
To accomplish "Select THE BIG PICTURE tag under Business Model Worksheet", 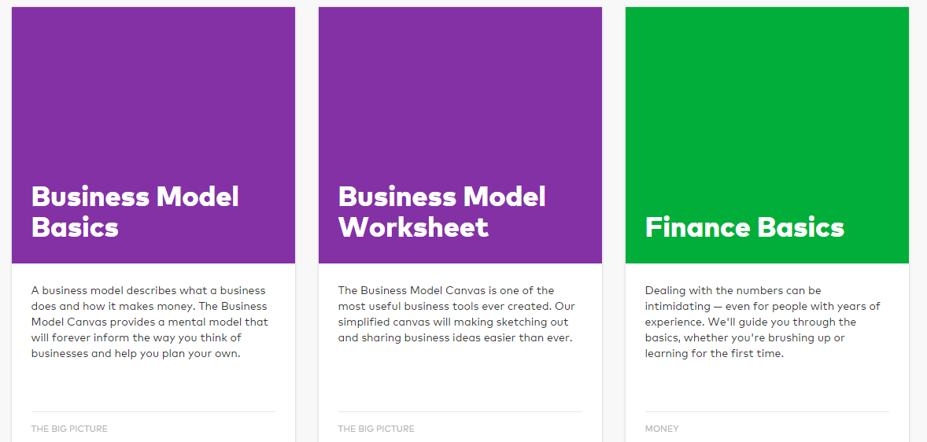I will (376, 429).
